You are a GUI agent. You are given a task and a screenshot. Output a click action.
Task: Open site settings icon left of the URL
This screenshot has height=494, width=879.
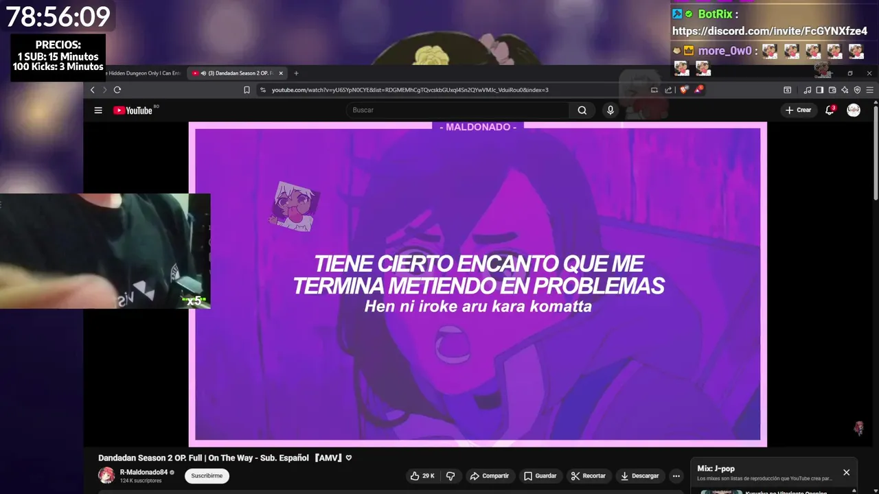tap(262, 90)
